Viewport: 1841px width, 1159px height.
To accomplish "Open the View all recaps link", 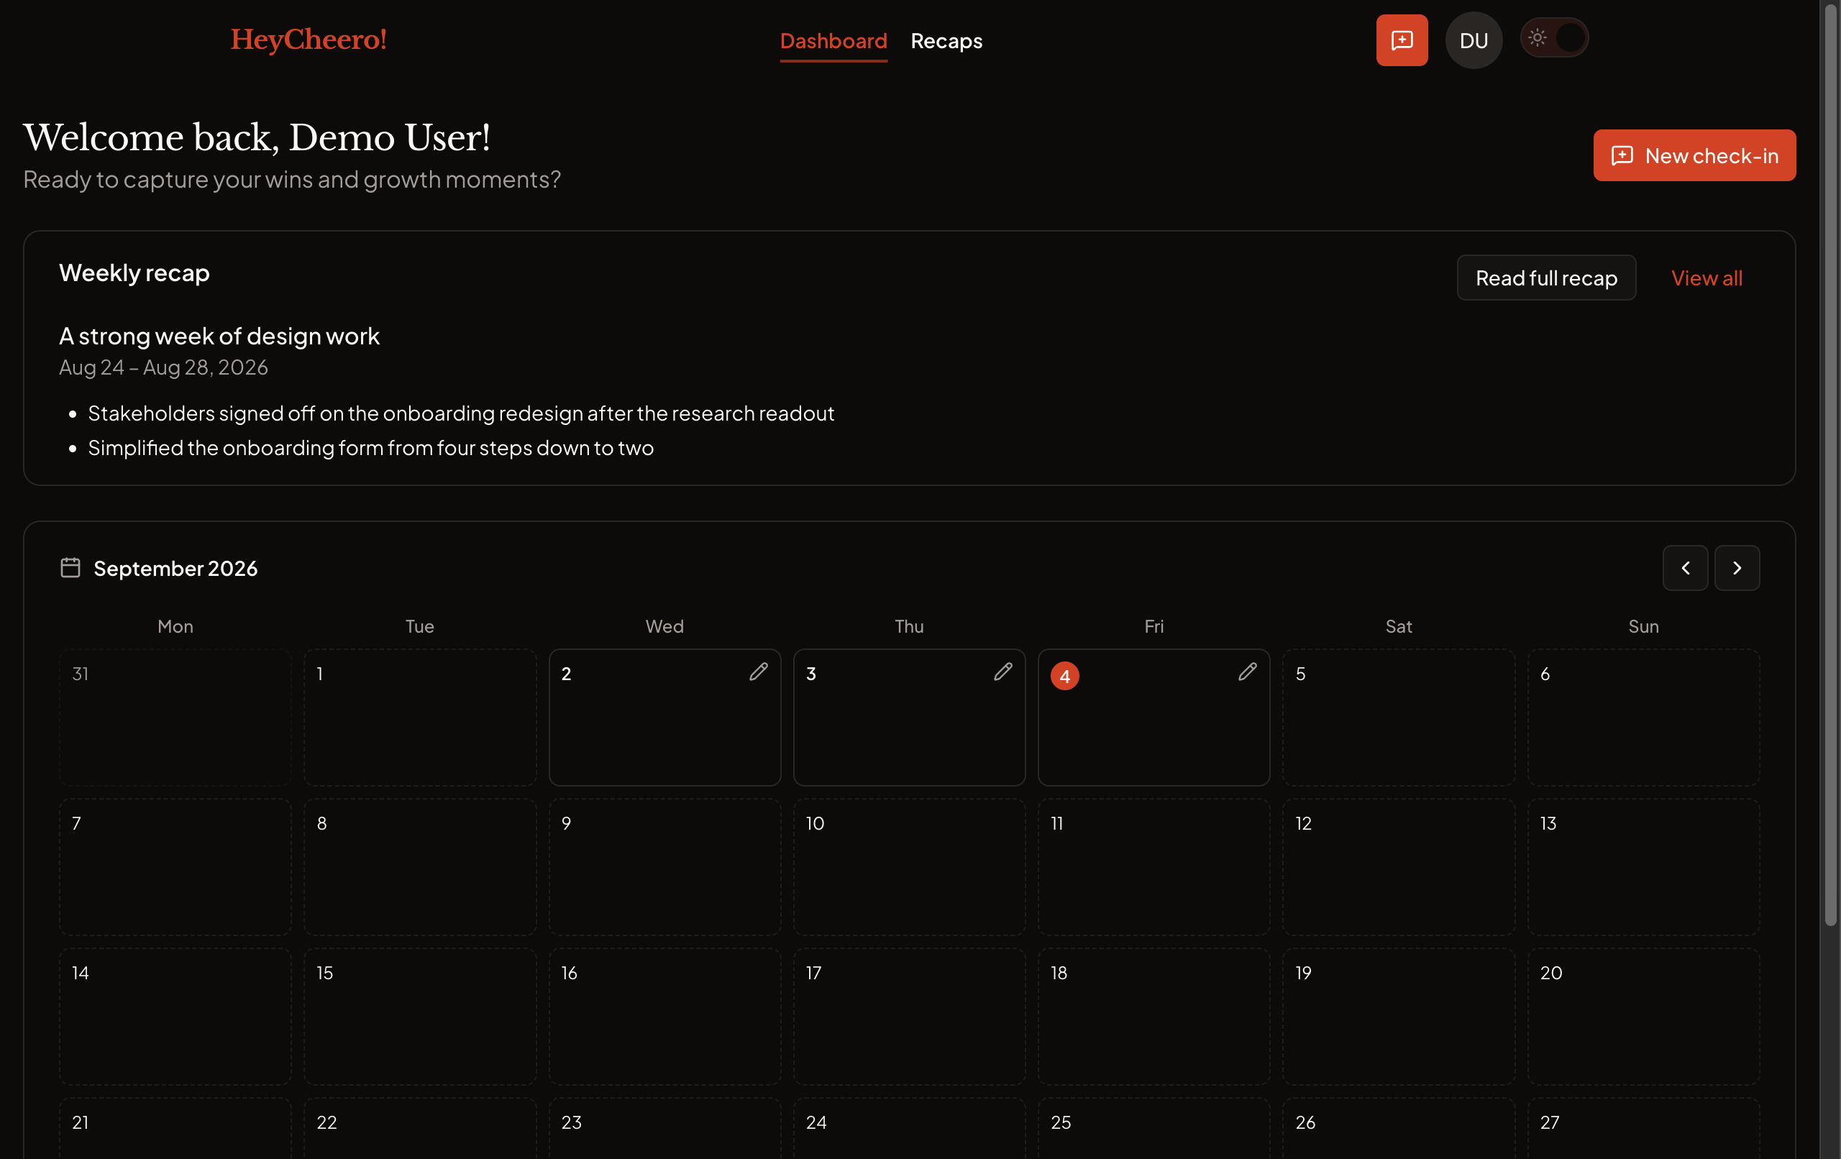I will pyautogui.click(x=1707, y=278).
